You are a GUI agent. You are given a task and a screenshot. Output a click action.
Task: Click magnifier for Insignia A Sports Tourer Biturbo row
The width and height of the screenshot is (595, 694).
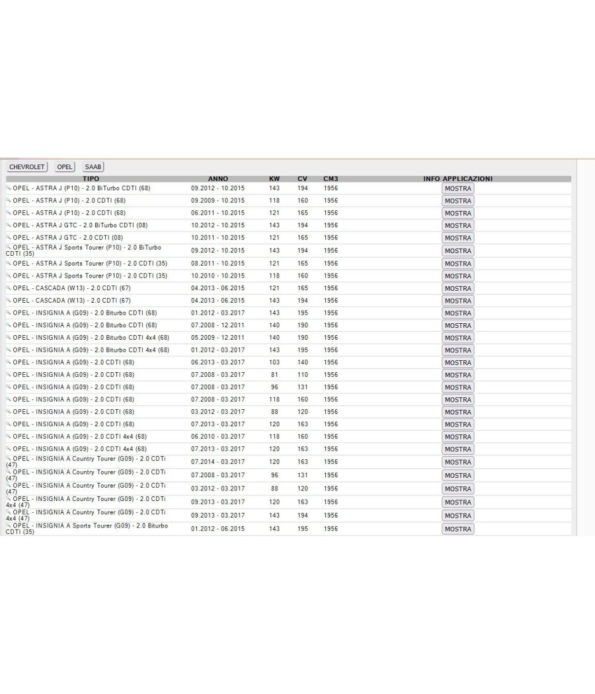pyautogui.click(x=9, y=525)
